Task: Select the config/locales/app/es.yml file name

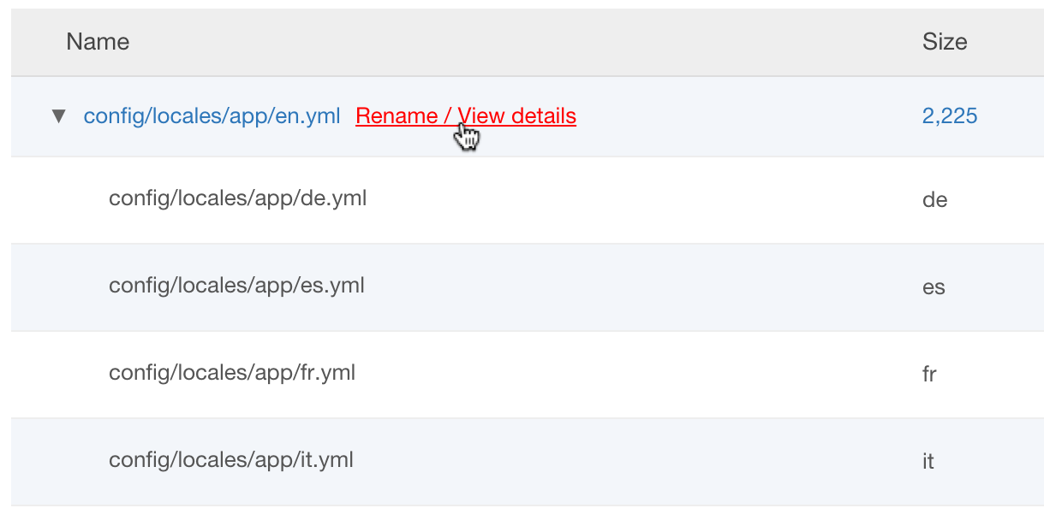Action: click(x=236, y=285)
